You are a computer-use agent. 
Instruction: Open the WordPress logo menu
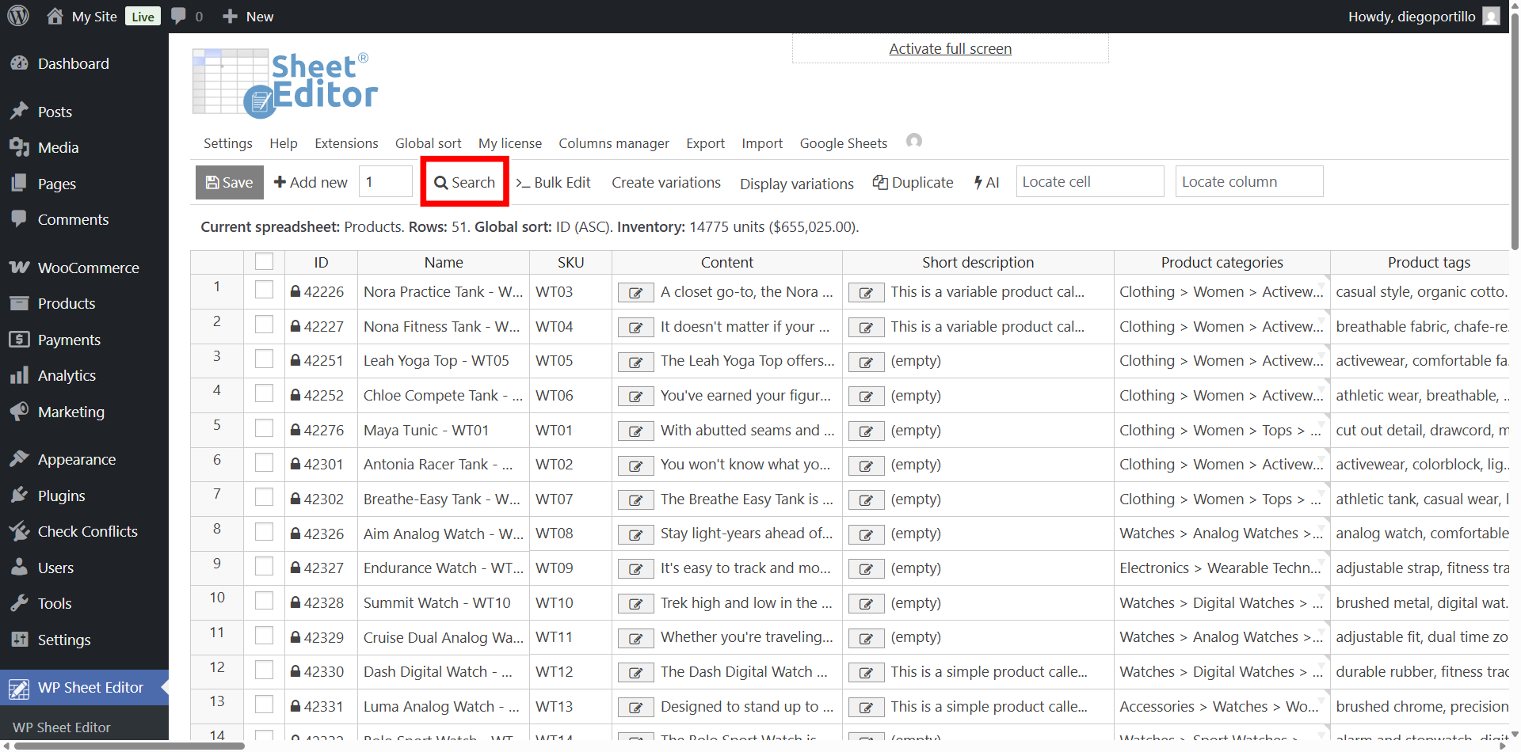pyautogui.click(x=18, y=16)
